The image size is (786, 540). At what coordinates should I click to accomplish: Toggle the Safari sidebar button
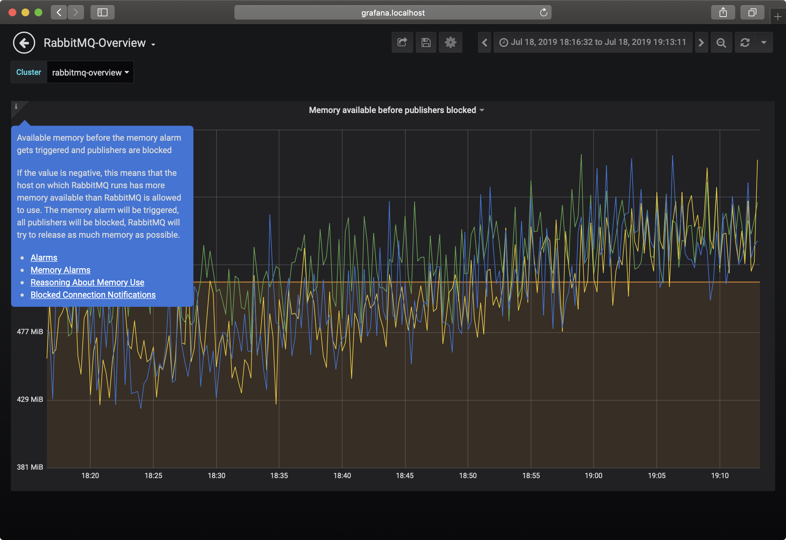coord(103,12)
